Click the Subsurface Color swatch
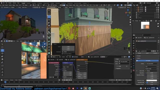Image resolution: width=160 pixels, height=90 pixels. click(x=152, y=80)
